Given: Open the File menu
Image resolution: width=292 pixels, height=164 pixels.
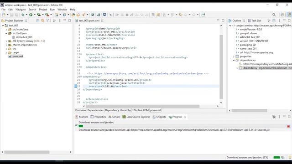Looking at the screenshot, I should pos(3,10).
